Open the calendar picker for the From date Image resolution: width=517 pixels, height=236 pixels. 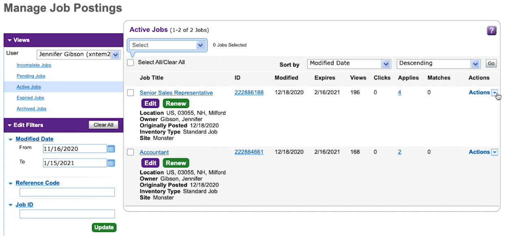pos(111,149)
